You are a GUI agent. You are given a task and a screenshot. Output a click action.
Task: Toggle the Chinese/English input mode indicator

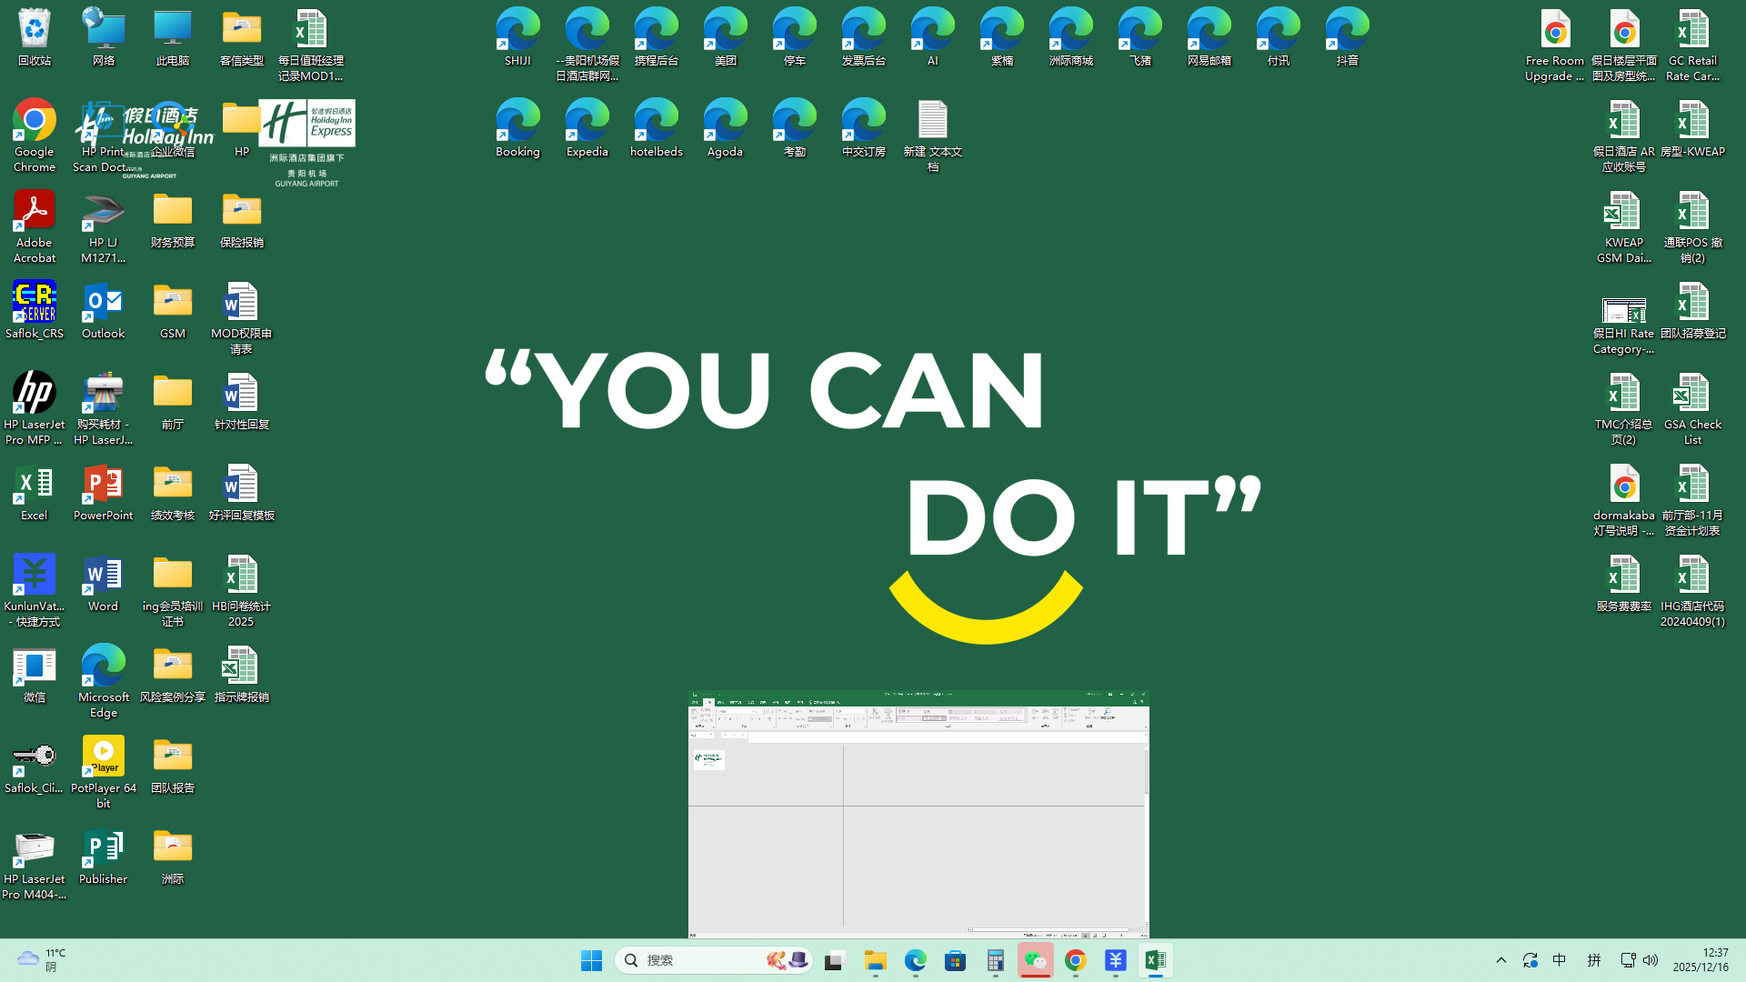pyautogui.click(x=1560, y=960)
